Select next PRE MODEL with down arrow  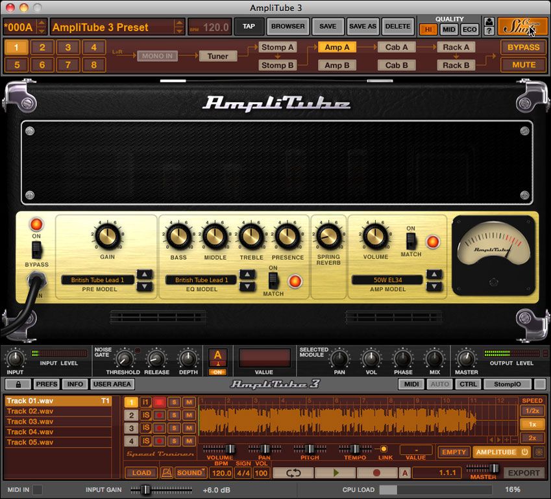pyautogui.click(x=145, y=287)
